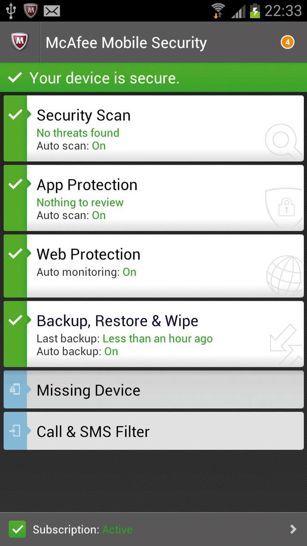Tap the shield lock App Protection icon

[285, 208]
